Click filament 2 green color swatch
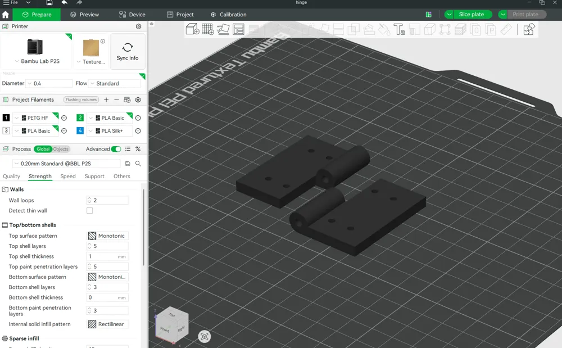Screen dimensions: 562x348 (x=80, y=117)
